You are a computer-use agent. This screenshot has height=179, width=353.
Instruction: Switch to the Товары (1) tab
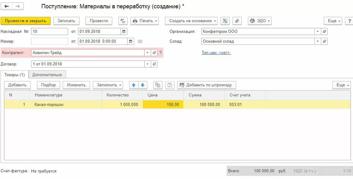pos(14,74)
